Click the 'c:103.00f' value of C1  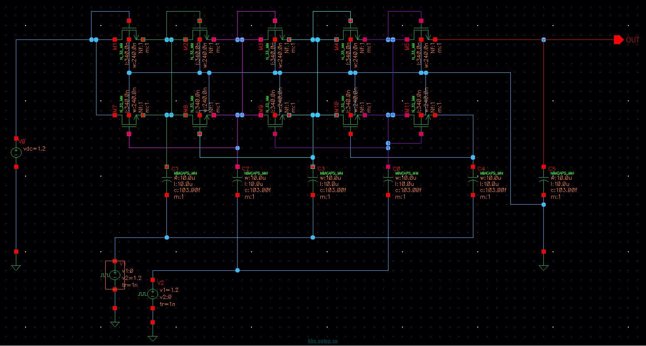coord(187,190)
